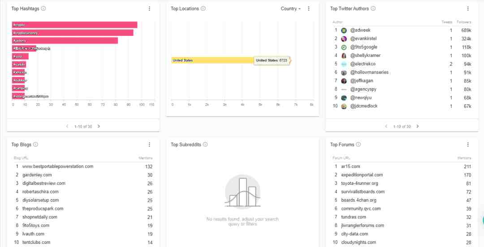Viewport: 484px width, 247px height.
Task: Click the top pink hashtag bar
Action: (x=75, y=25)
